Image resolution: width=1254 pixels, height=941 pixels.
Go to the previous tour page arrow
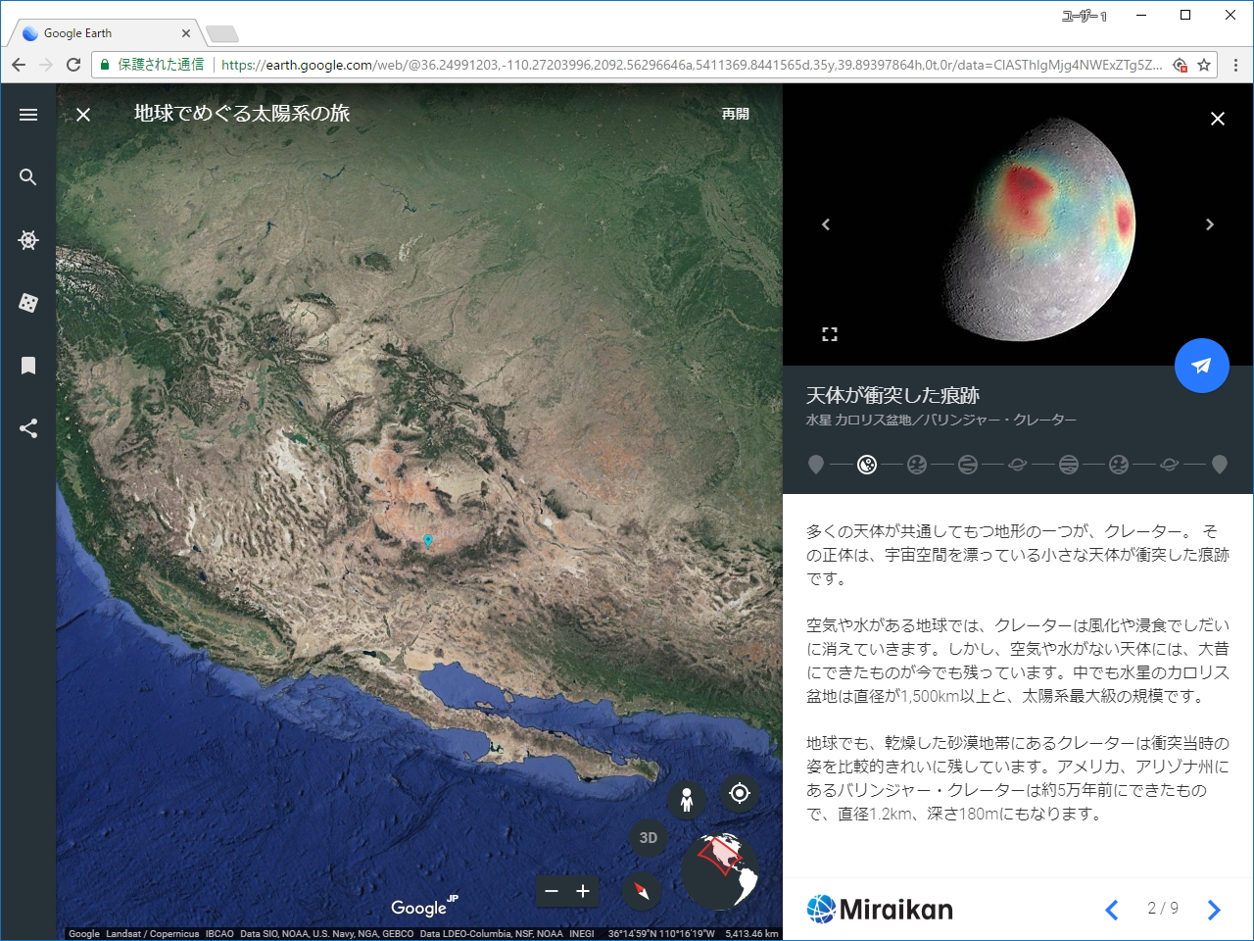click(1112, 910)
